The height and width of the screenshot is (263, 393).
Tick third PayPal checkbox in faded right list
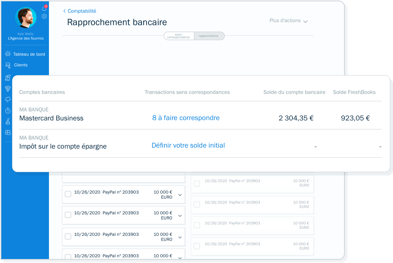pos(197,225)
